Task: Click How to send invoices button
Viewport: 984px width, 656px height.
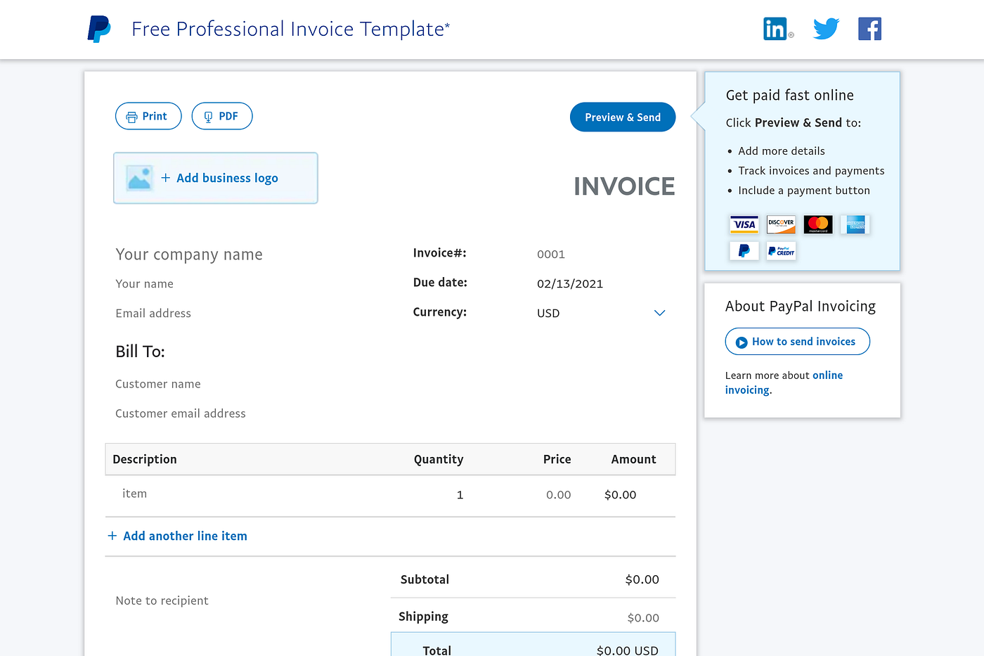Action: pos(797,342)
